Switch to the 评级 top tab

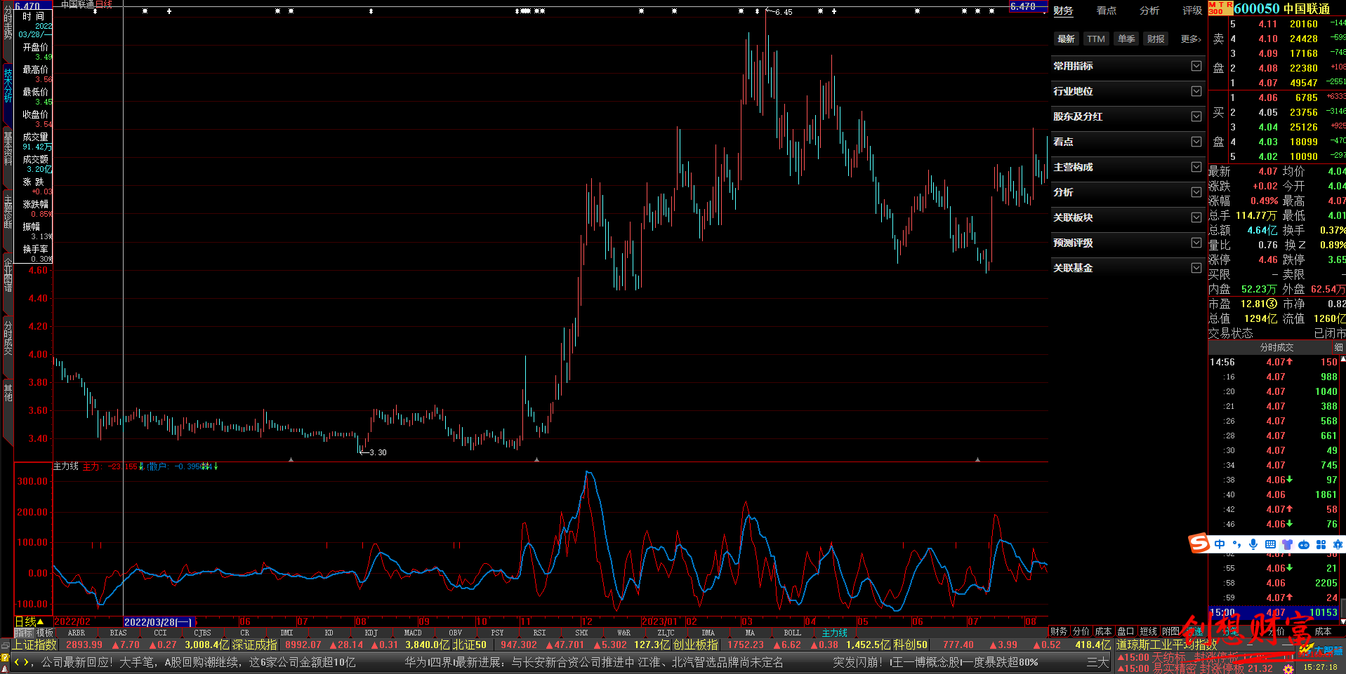tap(1192, 11)
